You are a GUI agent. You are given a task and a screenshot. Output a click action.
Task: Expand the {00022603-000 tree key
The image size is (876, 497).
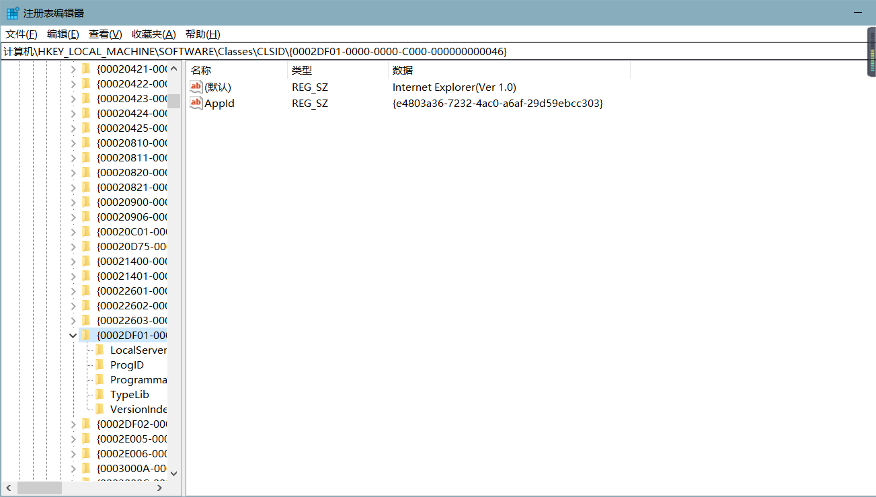click(x=73, y=320)
